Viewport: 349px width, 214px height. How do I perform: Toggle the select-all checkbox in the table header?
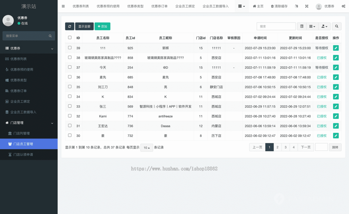click(70, 37)
